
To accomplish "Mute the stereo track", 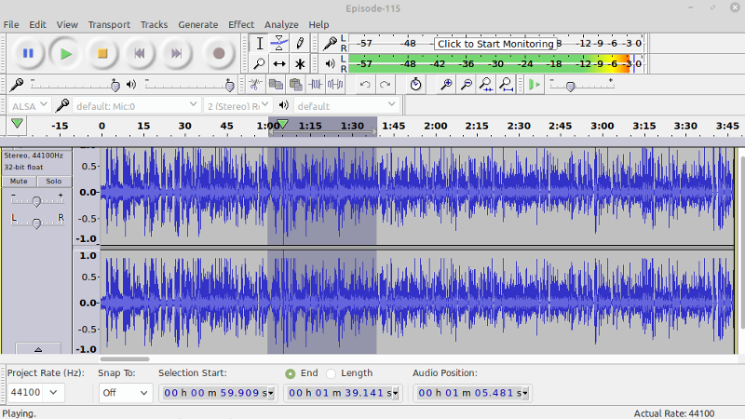I will point(19,181).
